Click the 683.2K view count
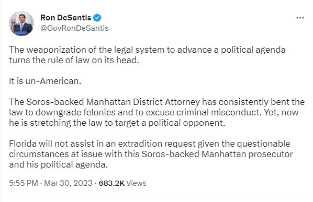313x202 pixels. tap(111, 183)
